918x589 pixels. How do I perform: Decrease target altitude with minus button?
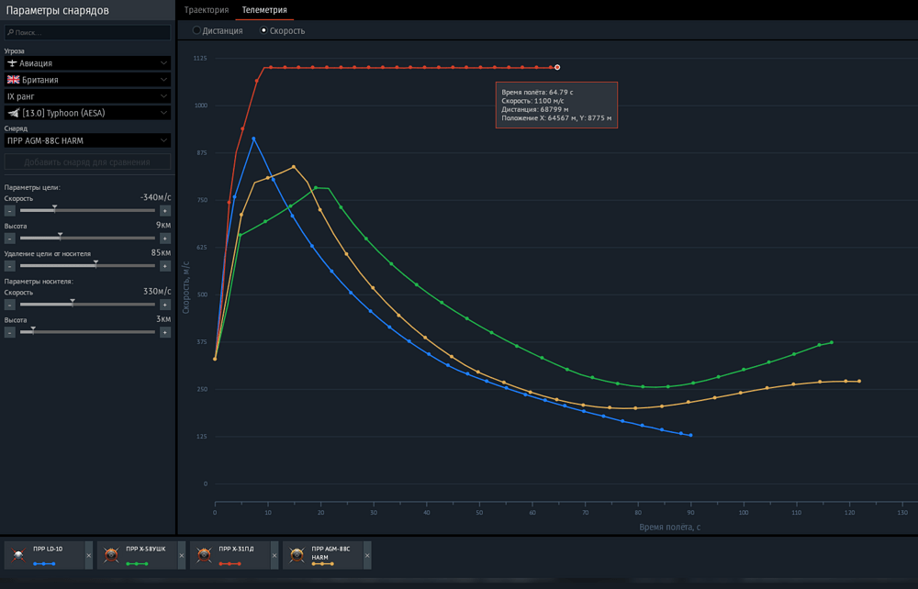(10, 238)
